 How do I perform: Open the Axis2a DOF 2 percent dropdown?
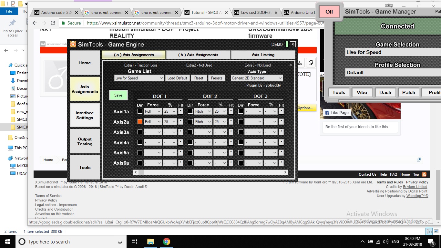(x=220, y=122)
